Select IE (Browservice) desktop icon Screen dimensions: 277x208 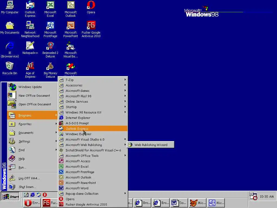[10, 50]
